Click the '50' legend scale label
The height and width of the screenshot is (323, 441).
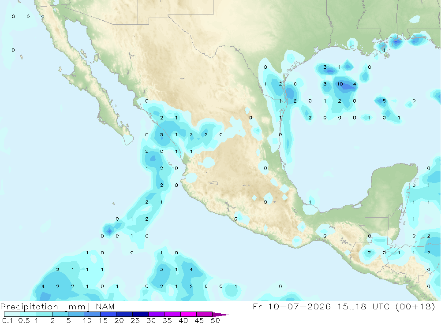[216, 320]
